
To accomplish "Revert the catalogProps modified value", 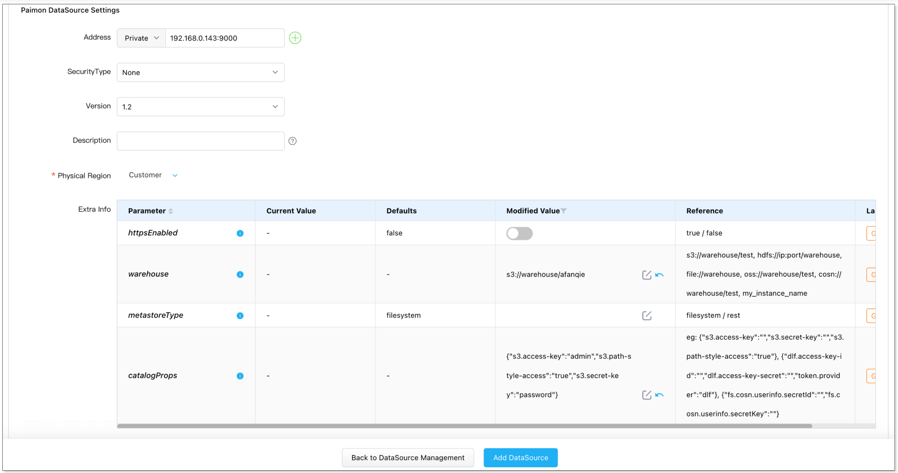I will pyautogui.click(x=659, y=395).
